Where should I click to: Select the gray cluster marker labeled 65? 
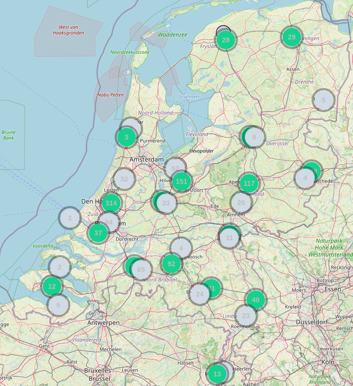pos(141,270)
